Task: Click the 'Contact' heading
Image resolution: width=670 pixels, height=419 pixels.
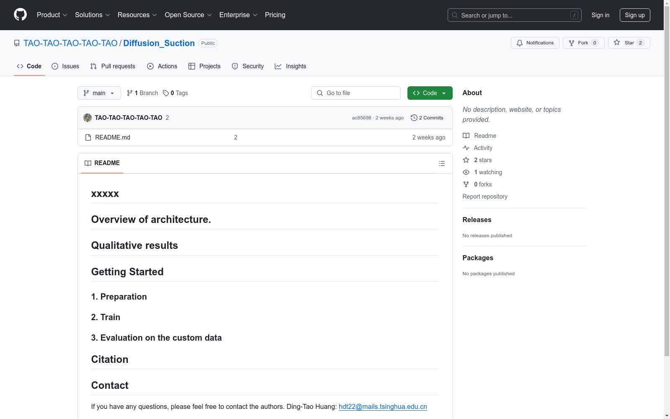Action: 110,385
